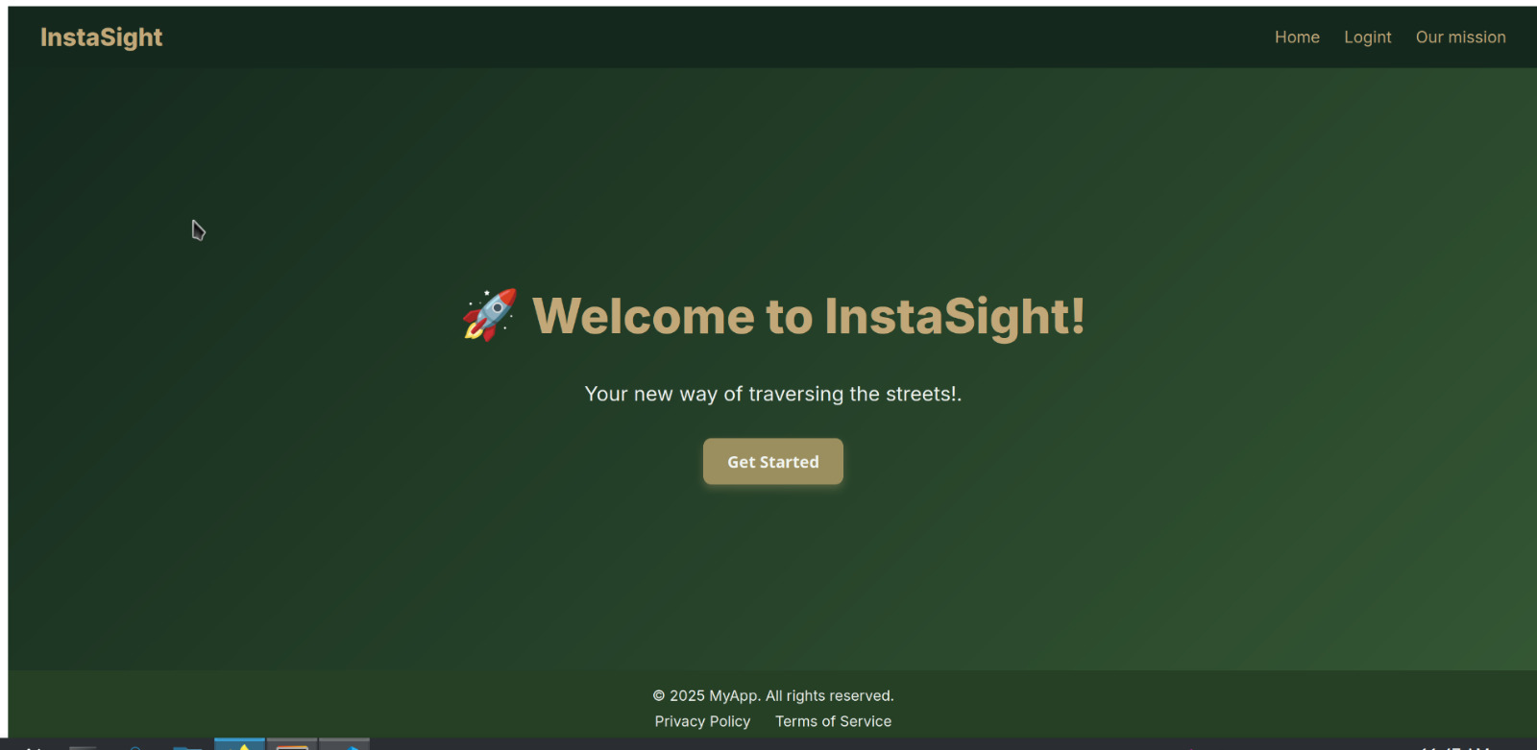1537x750 pixels.
Task: Click the Get Started button
Action: pyautogui.click(x=773, y=462)
